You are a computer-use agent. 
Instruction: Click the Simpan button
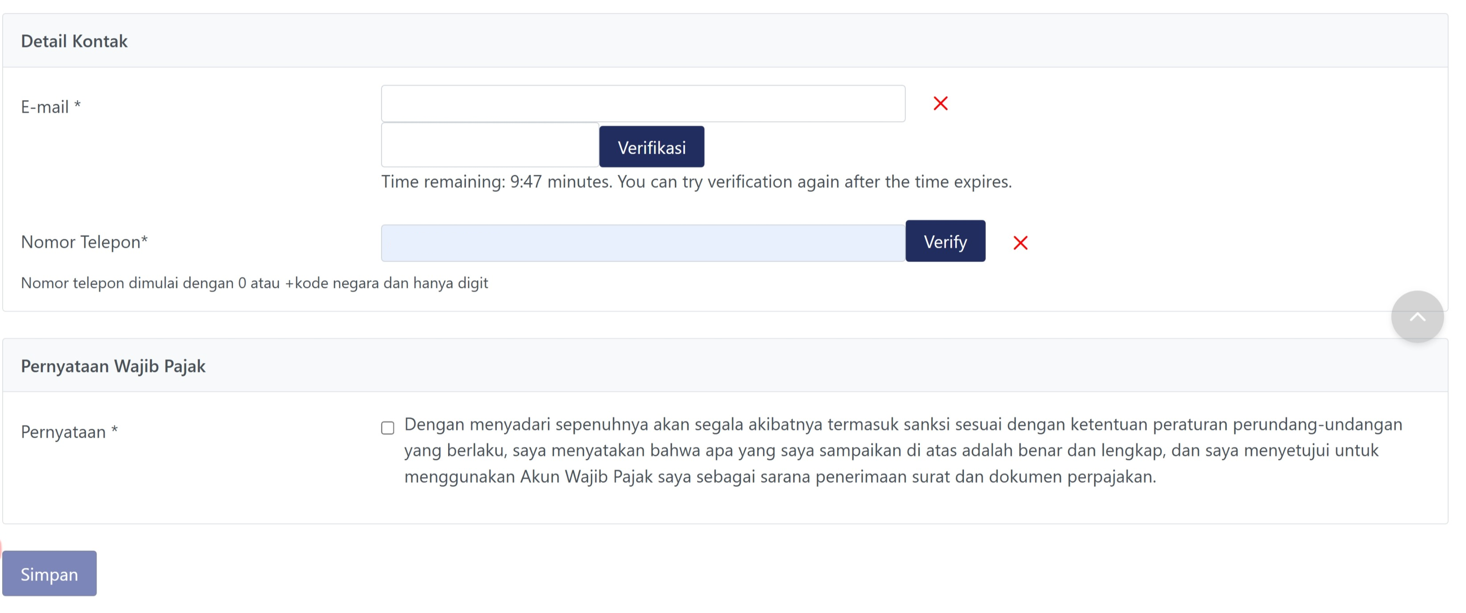click(x=50, y=574)
